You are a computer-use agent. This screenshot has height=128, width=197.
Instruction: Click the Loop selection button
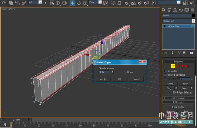184,88
